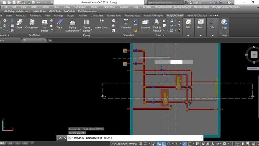Toggle lineweight display in status bar
259x146 pixels.
tap(197, 144)
